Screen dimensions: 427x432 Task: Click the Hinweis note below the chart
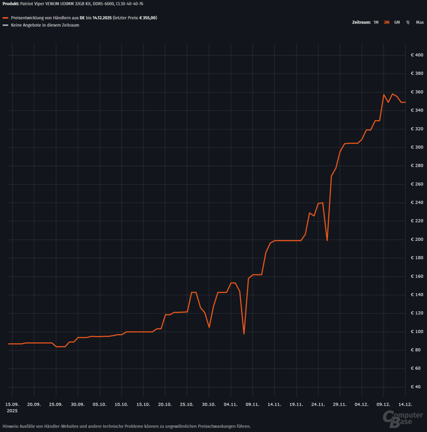(x=126, y=426)
